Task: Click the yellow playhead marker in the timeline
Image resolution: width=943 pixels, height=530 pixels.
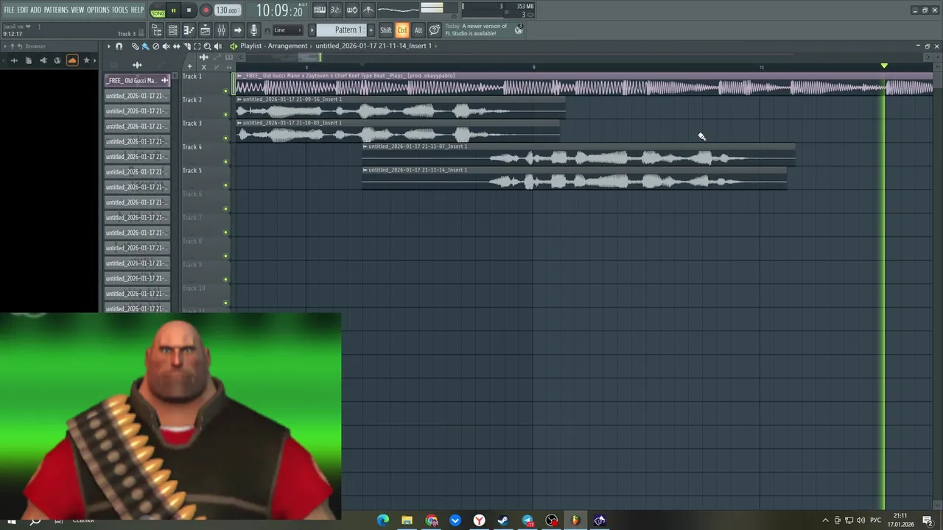Action: click(884, 66)
